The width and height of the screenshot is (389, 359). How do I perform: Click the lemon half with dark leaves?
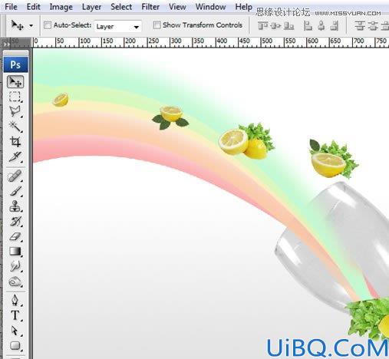(170, 117)
